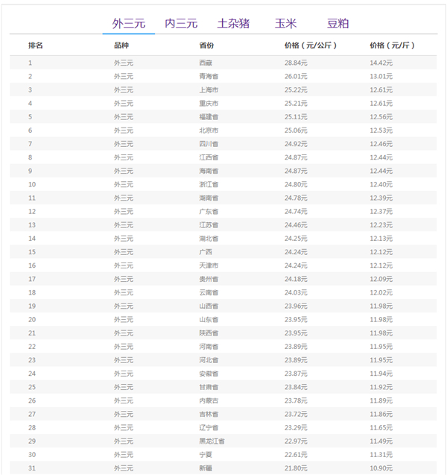Click the 新疆 province in the last row

pyautogui.click(x=206, y=468)
